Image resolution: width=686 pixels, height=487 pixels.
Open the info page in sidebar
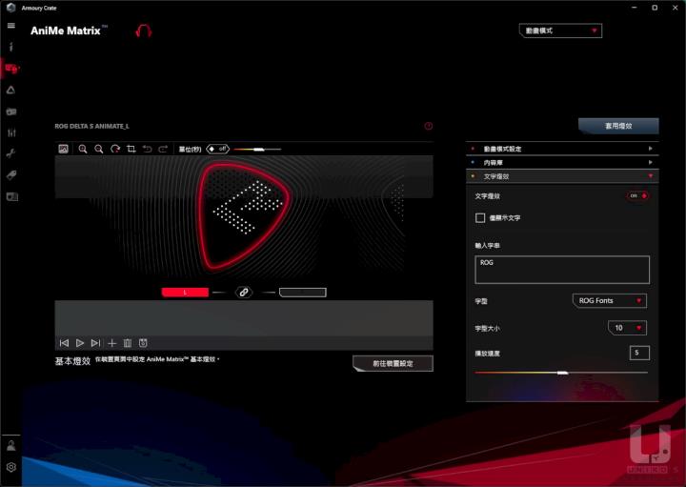pos(10,47)
